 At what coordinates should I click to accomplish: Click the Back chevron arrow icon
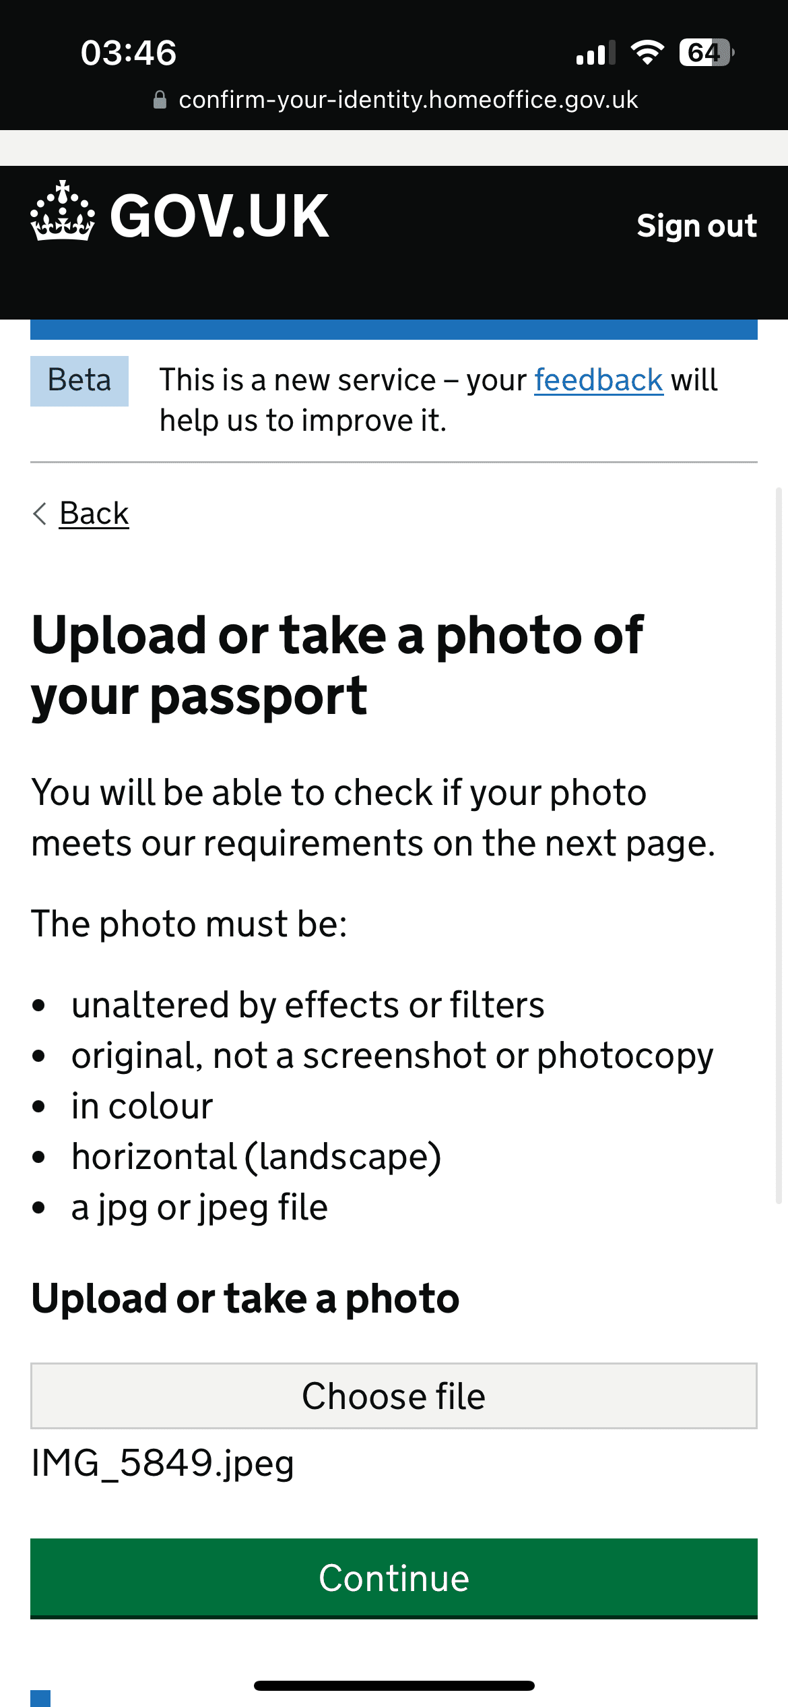tap(40, 514)
